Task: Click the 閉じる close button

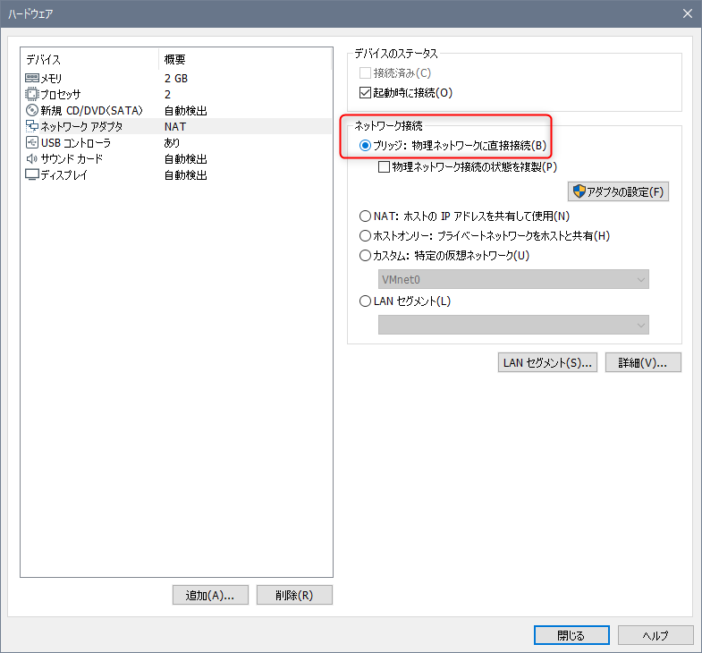Action: (571, 635)
